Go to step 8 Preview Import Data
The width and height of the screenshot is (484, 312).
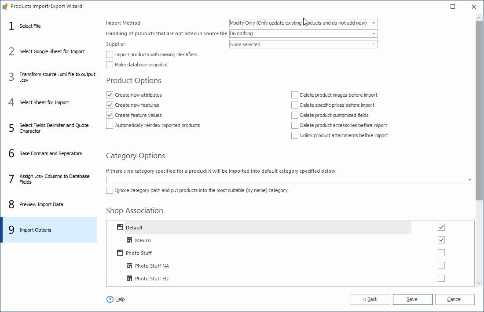(49, 204)
